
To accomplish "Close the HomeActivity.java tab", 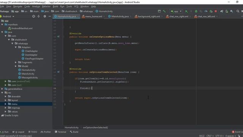I will tap(78, 16).
